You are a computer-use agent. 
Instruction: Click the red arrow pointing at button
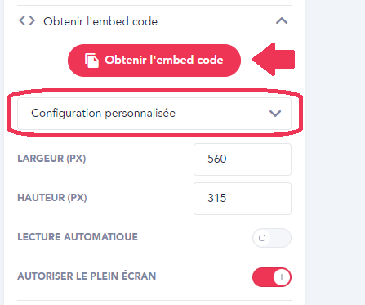coord(274,59)
